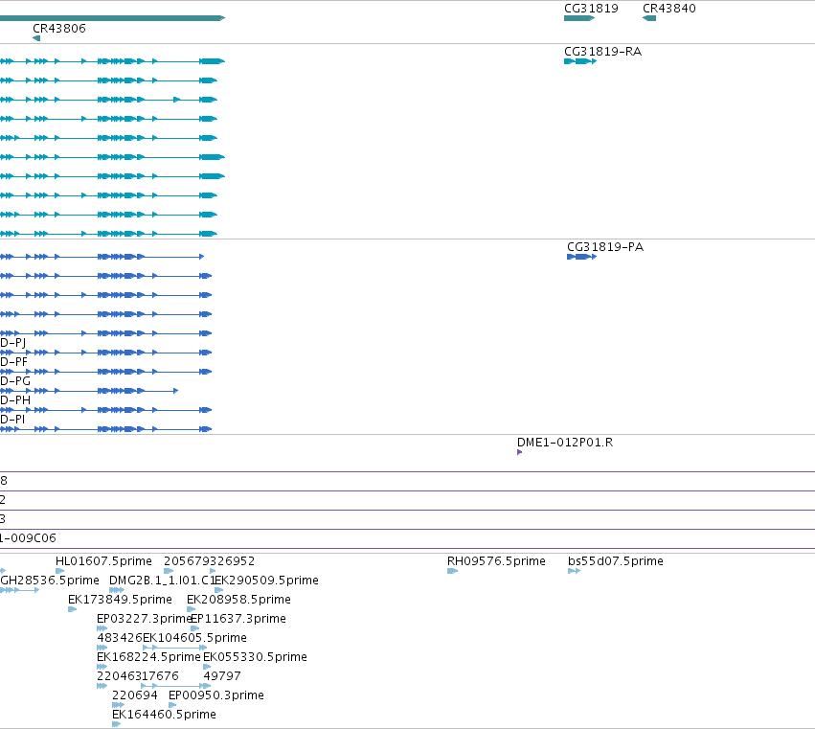Image resolution: width=815 pixels, height=729 pixels.
Task: Open the EK164460.5prime EST
Action: point(117,724)
